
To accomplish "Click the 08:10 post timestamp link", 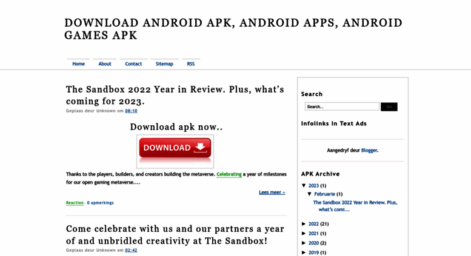I will [x=131, y=111].
